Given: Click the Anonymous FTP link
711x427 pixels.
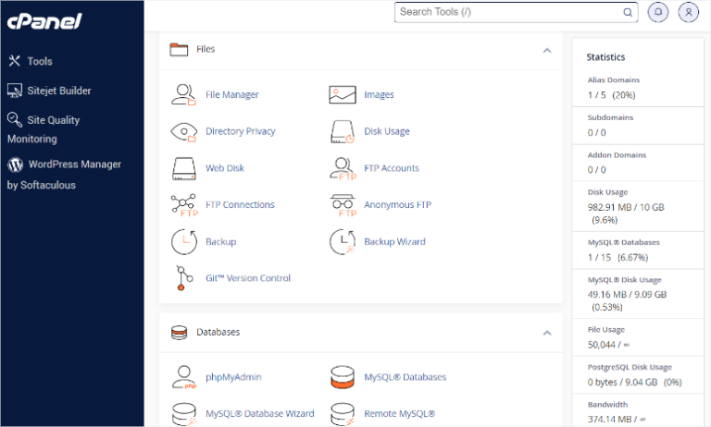Looking at the screenshot, I should click(x=397, y=205).
